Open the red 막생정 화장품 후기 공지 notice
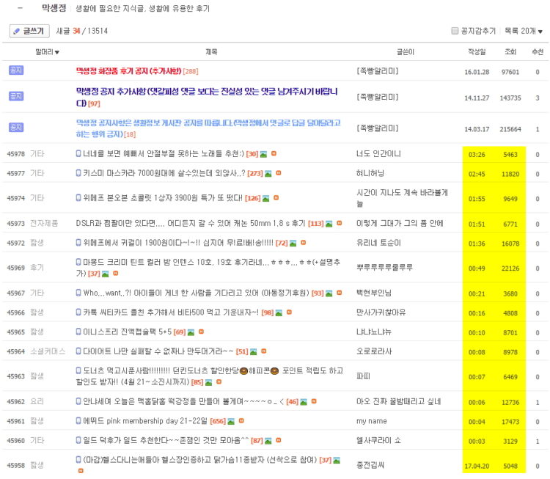The width and height of the screenshot is (550, 479). [x=129, y=71]
